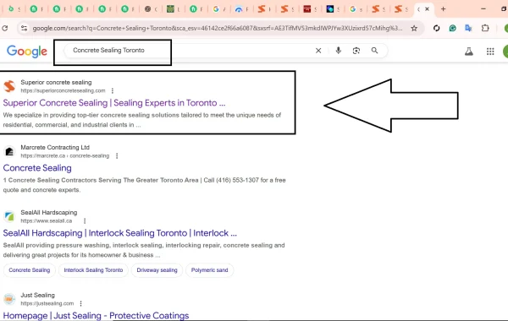The image size is (508, 321).
Task: Bookmark this page with the star icon
Action: [x=414, y=29]
